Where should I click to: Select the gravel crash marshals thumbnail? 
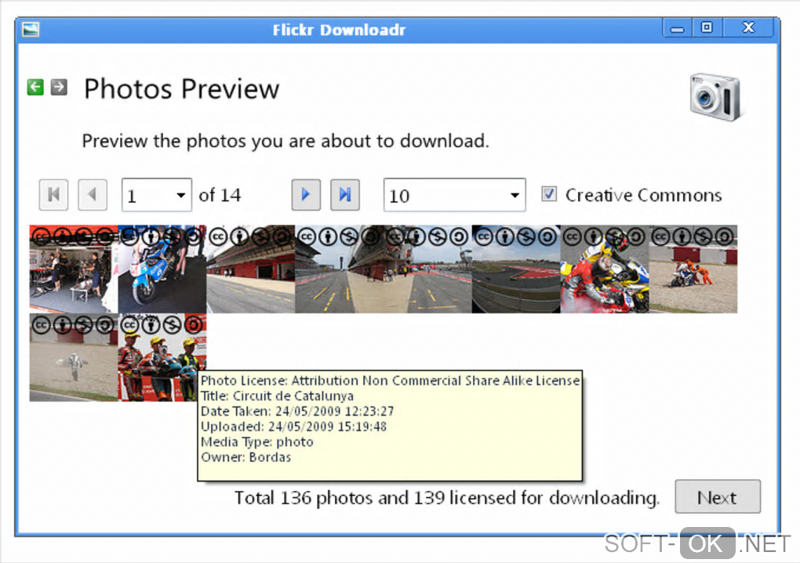[693, 269]
